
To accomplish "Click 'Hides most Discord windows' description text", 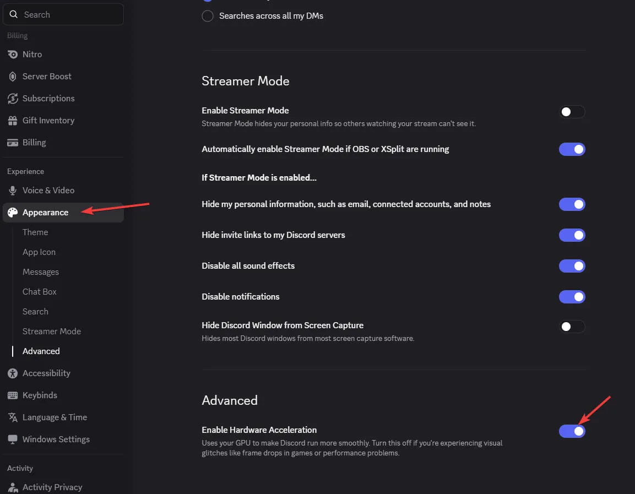I will tap(308, 339).
